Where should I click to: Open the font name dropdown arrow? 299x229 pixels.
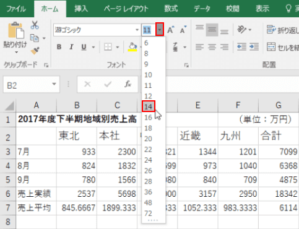click(137, 30)
